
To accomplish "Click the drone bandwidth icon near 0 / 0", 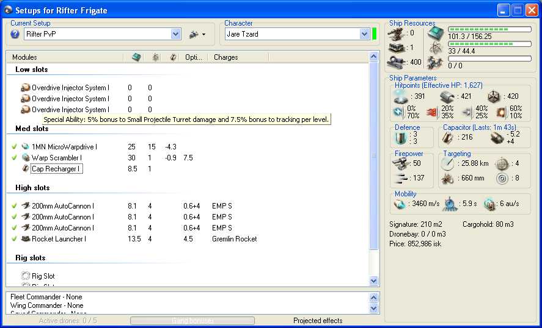I will (435, 63).
